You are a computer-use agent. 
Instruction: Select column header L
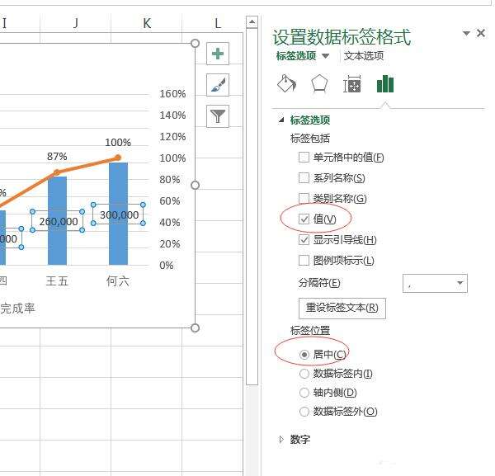218,23
